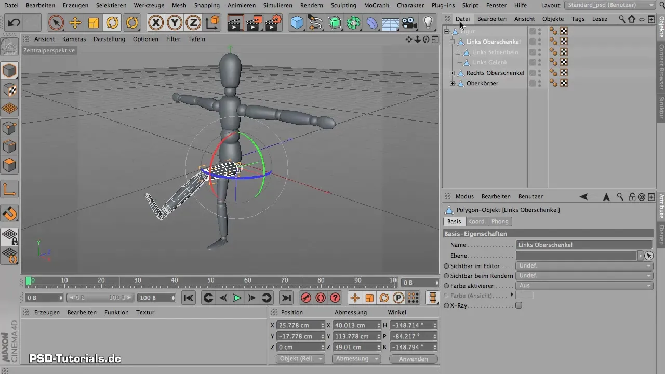
Task: Add a light object
Action: (428, 23)
